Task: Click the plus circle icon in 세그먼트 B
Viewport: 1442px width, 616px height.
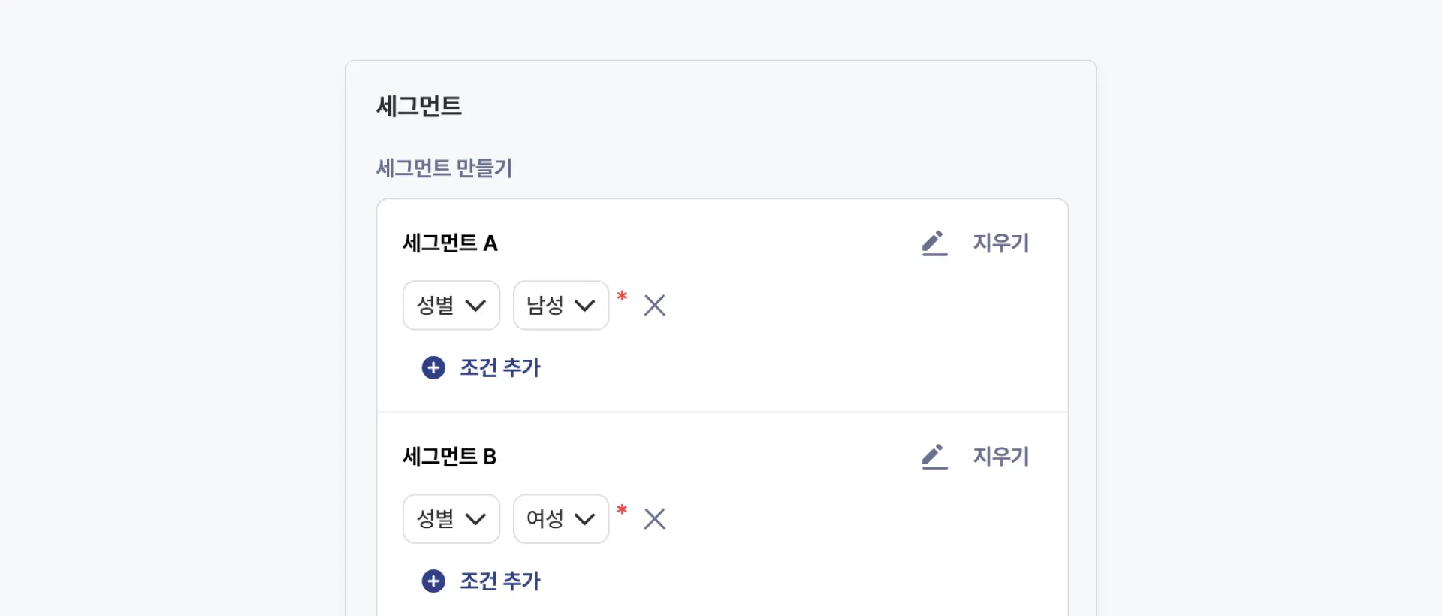Action: click(433, 581)
